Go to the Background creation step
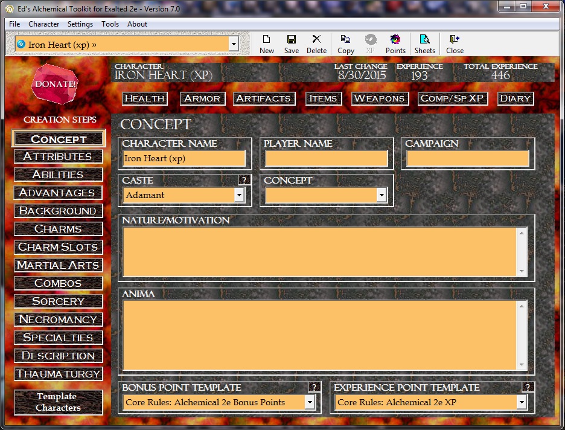The height and width of the screenshot is (430, 565). coord(59,211)
